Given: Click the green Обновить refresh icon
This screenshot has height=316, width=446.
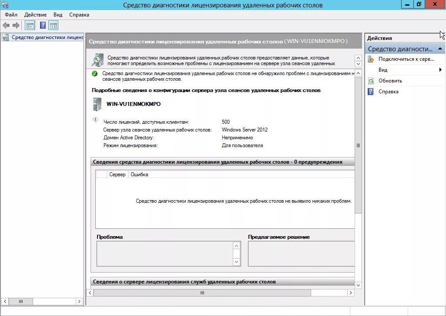Looking at the screenshot, I should point(371,81).
